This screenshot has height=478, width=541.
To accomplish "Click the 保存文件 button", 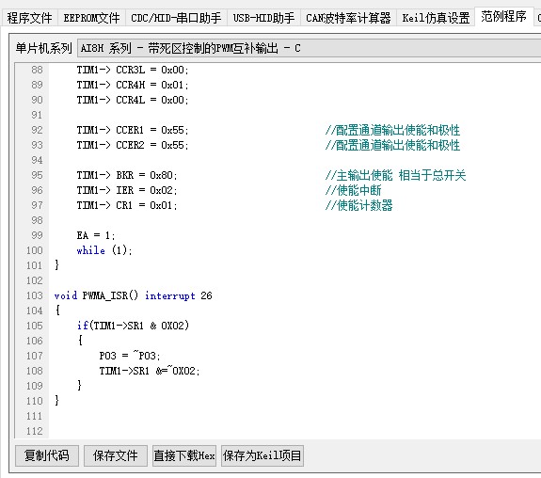I will [x=115, y=455].
